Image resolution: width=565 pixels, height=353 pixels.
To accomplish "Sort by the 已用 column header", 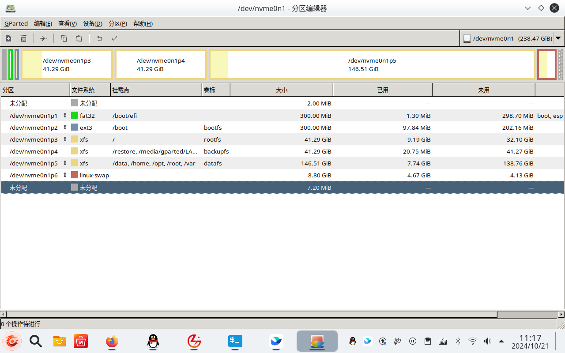I will [x=383, y=90].
